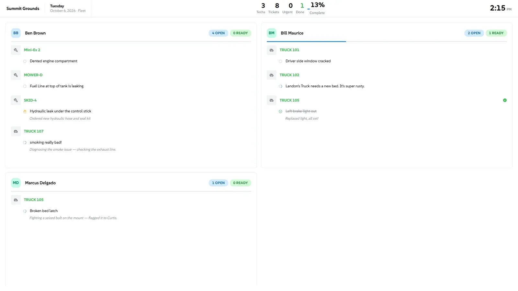Toggle the done check on Left brake light out
The image size is (518, 291).
tap(280, 112)
